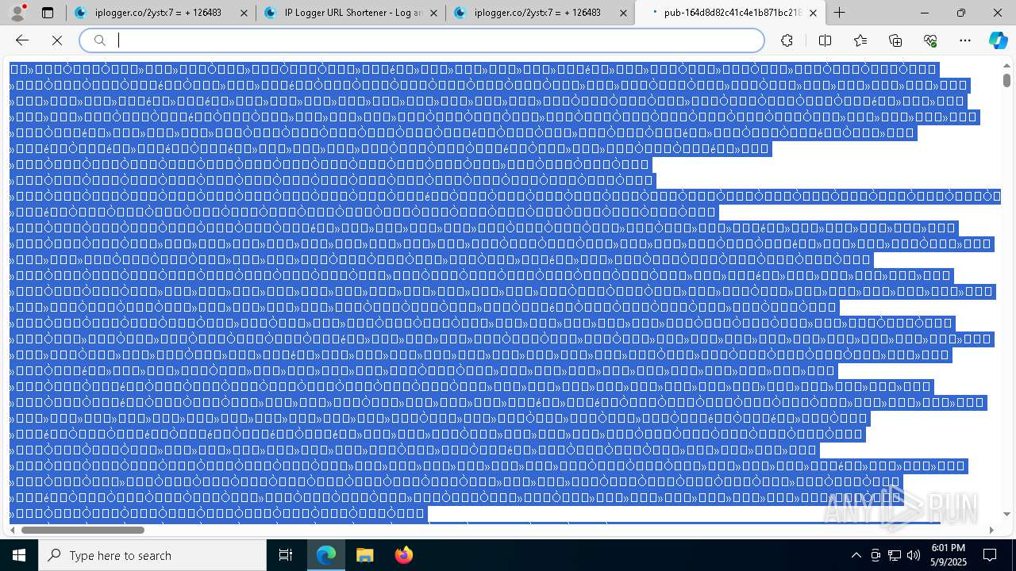The width and height of the screenshot is (1016, 571).
Task: Stop loading the current page
Action: [57, 40]
